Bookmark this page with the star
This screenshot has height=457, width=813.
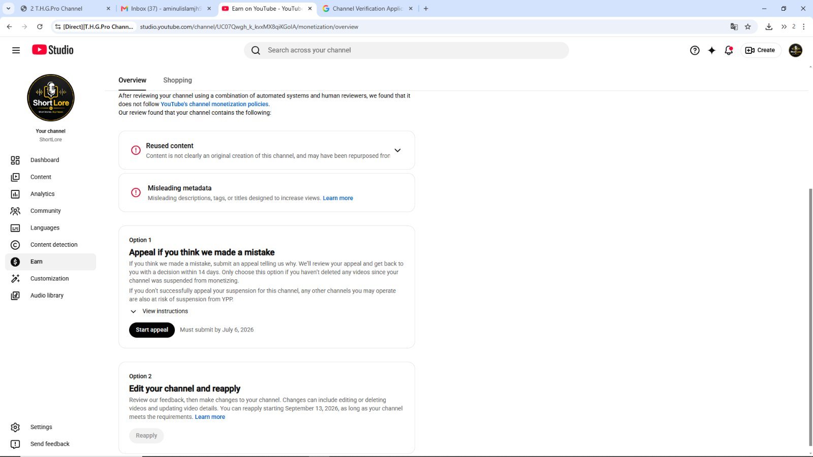pyautogui.click(x=748, y=27)
